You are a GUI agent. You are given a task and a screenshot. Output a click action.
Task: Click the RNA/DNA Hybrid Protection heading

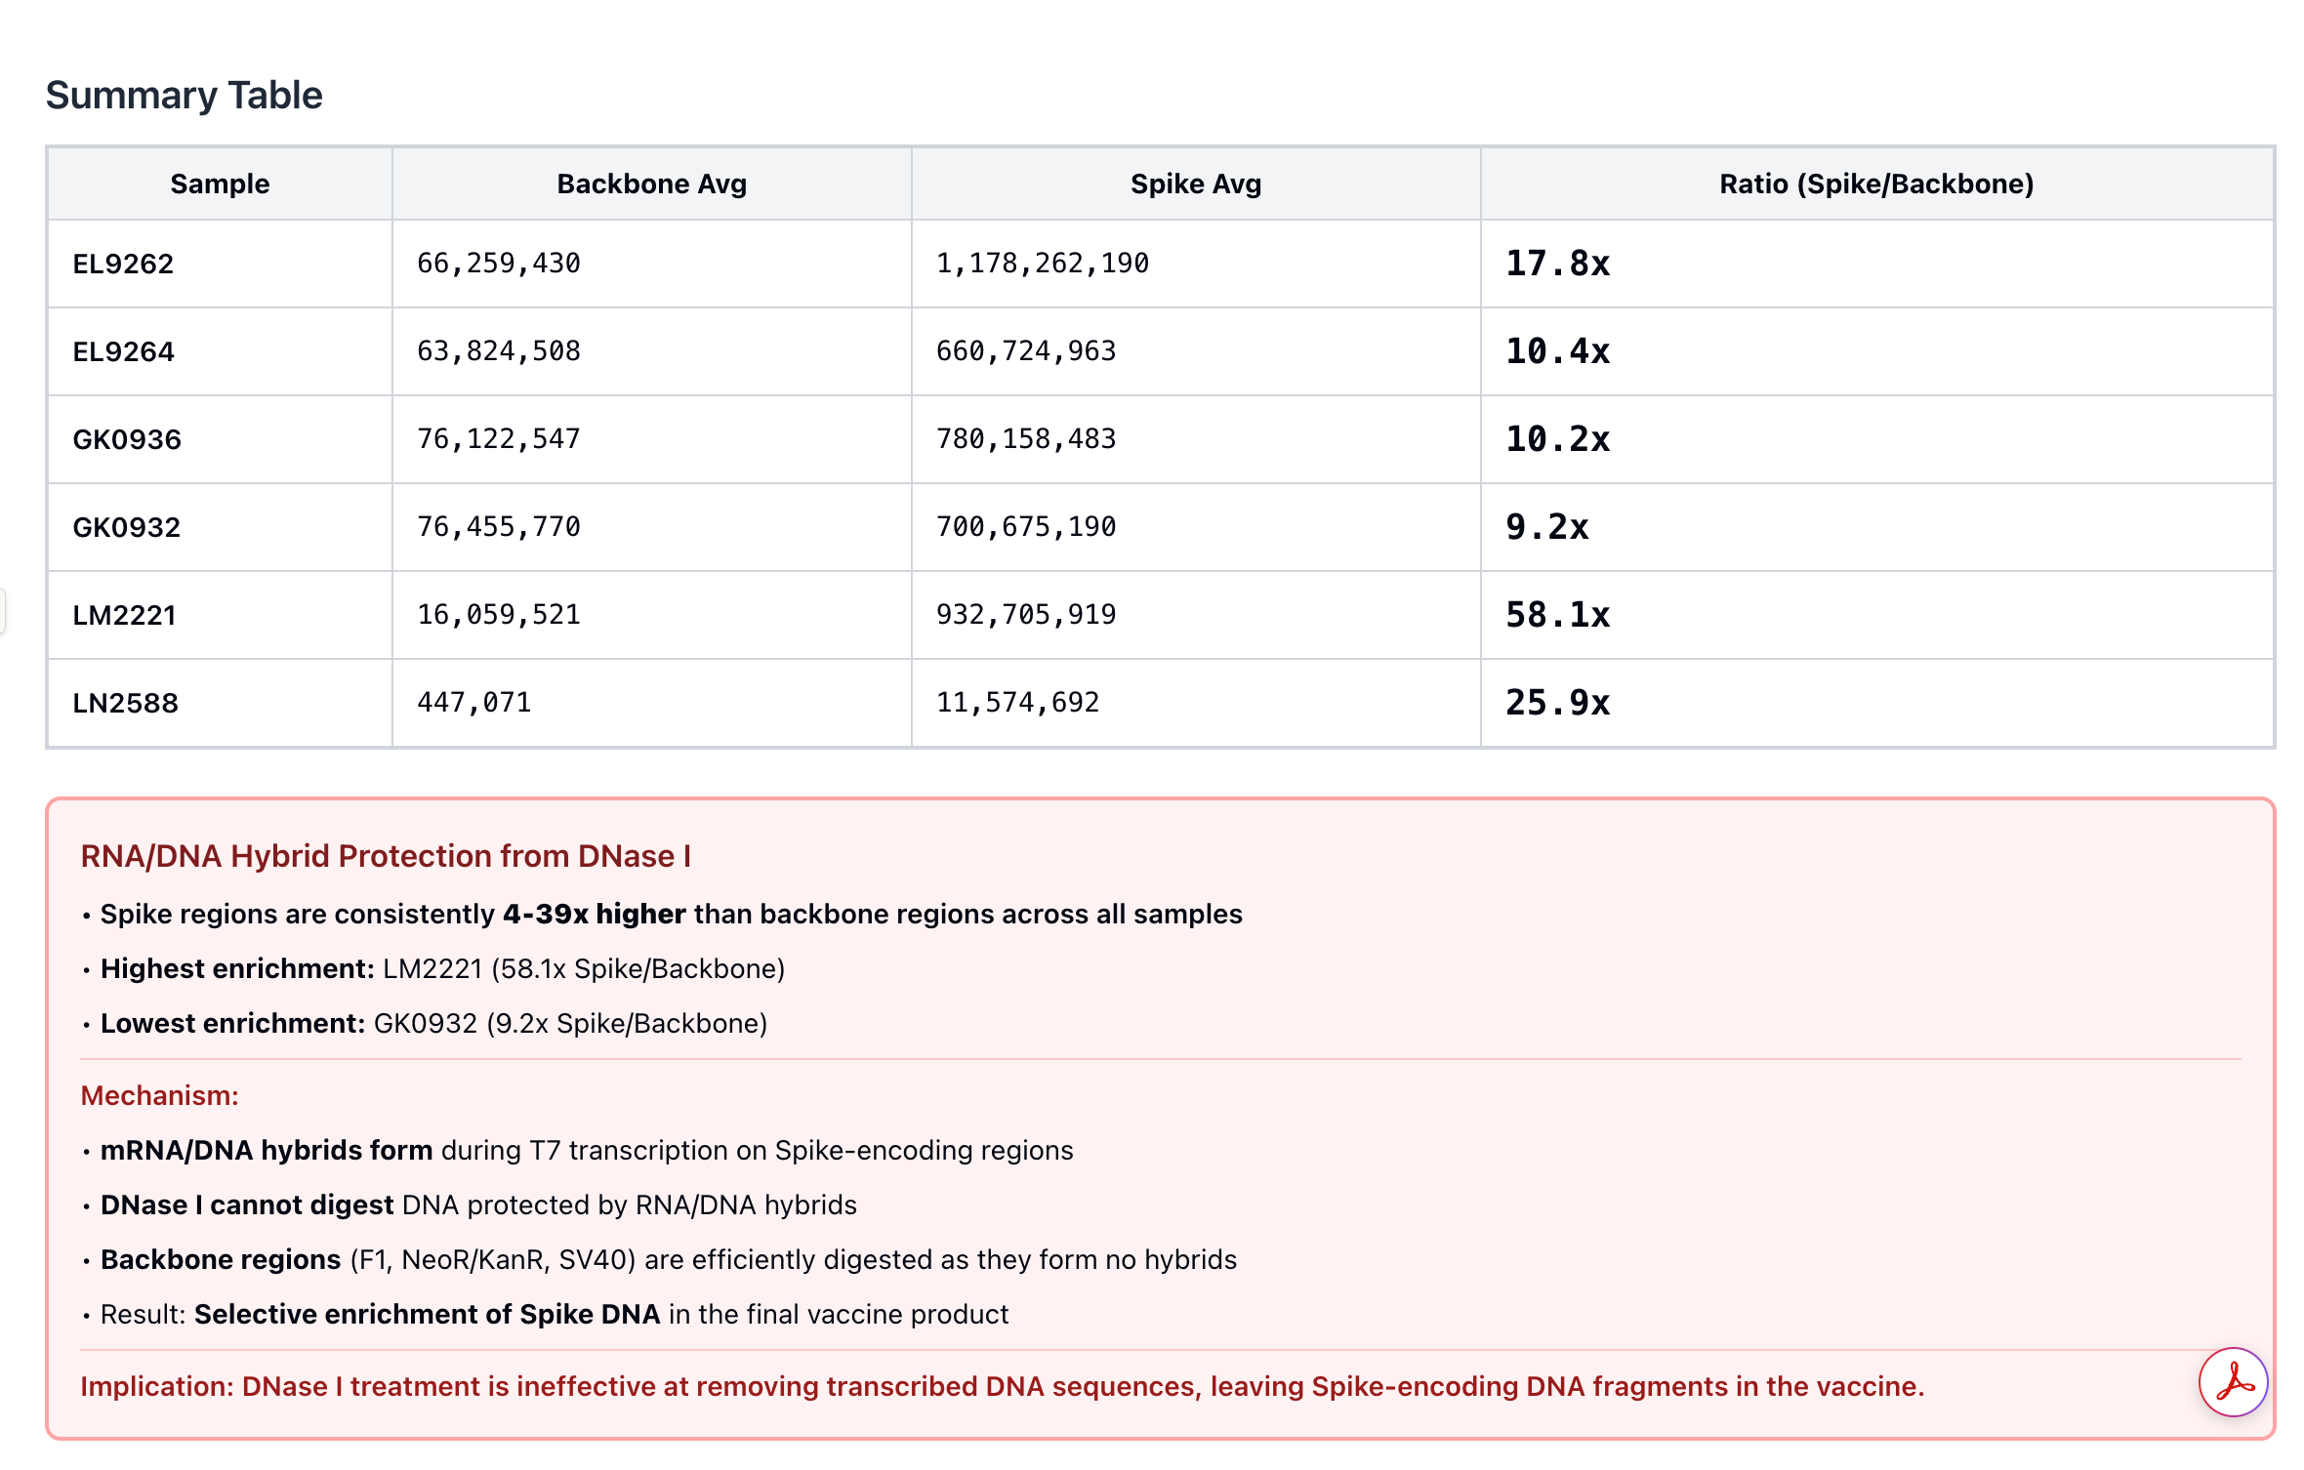[386, 856]
